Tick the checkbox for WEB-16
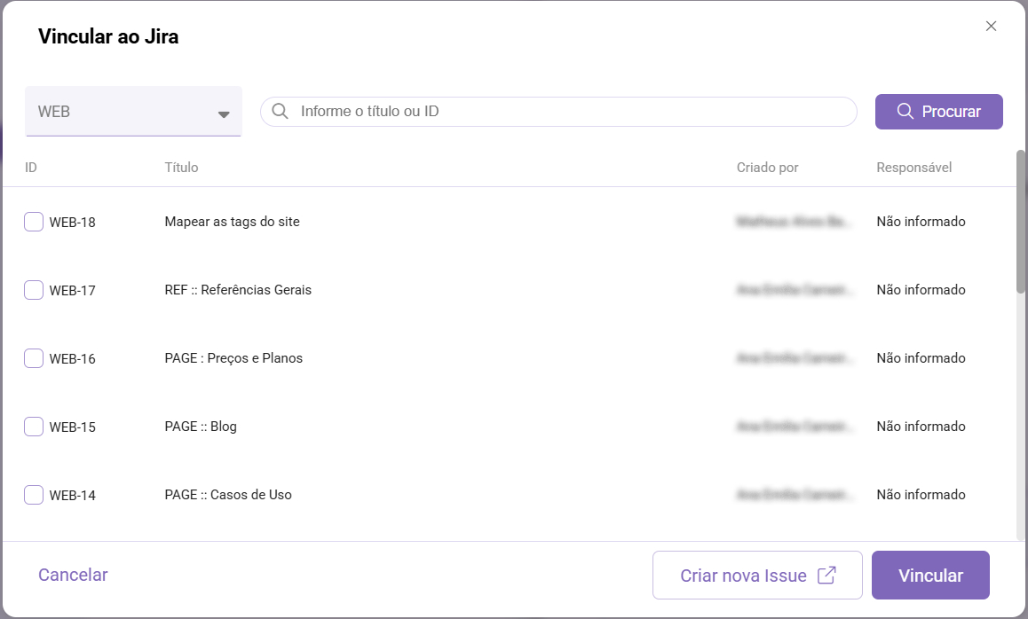 [34, 358]
